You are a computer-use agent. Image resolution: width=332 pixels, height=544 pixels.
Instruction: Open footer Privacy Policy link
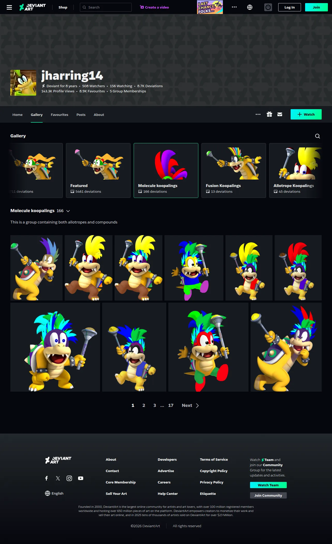(212, 482)
